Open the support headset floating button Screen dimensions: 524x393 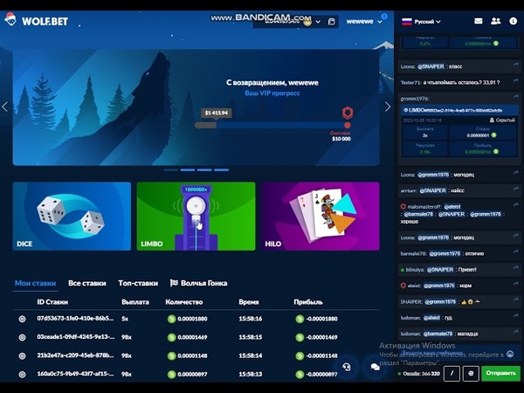tap(347, 368)
